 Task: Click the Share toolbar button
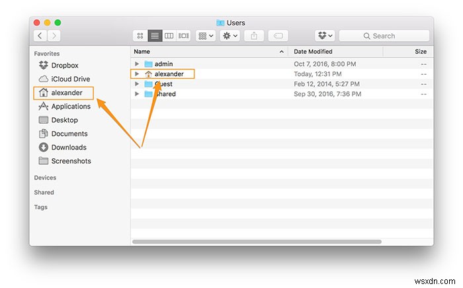click(x=254, y=36)
